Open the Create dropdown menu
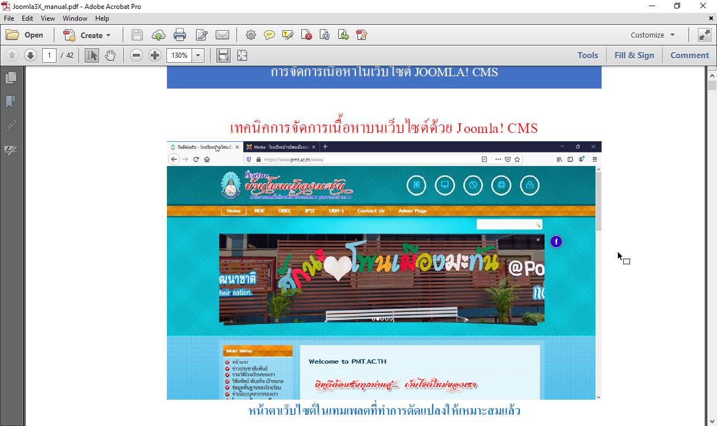717x426 pixels. pyautogui.click(x=87, y=35)
